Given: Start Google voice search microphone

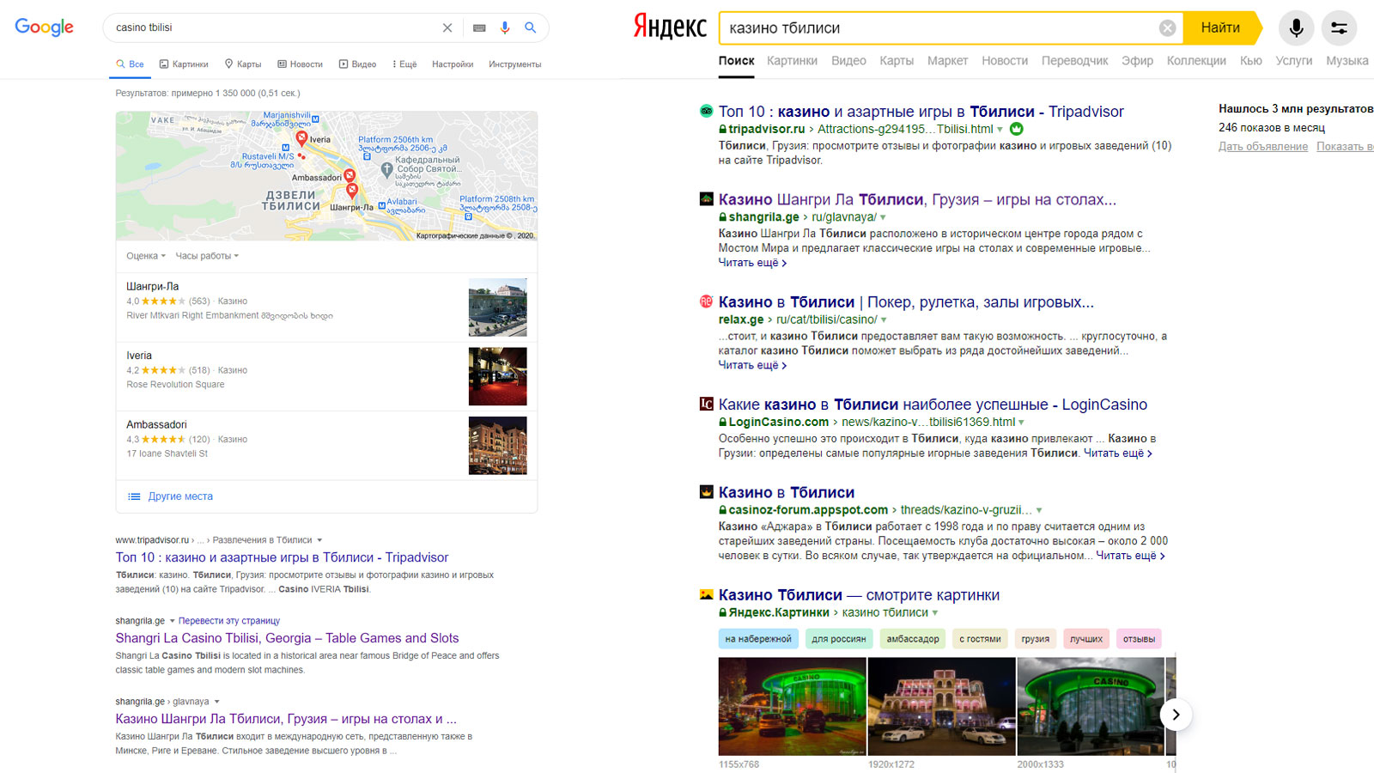Looking at the screenshot, I should tap(505, 27).
